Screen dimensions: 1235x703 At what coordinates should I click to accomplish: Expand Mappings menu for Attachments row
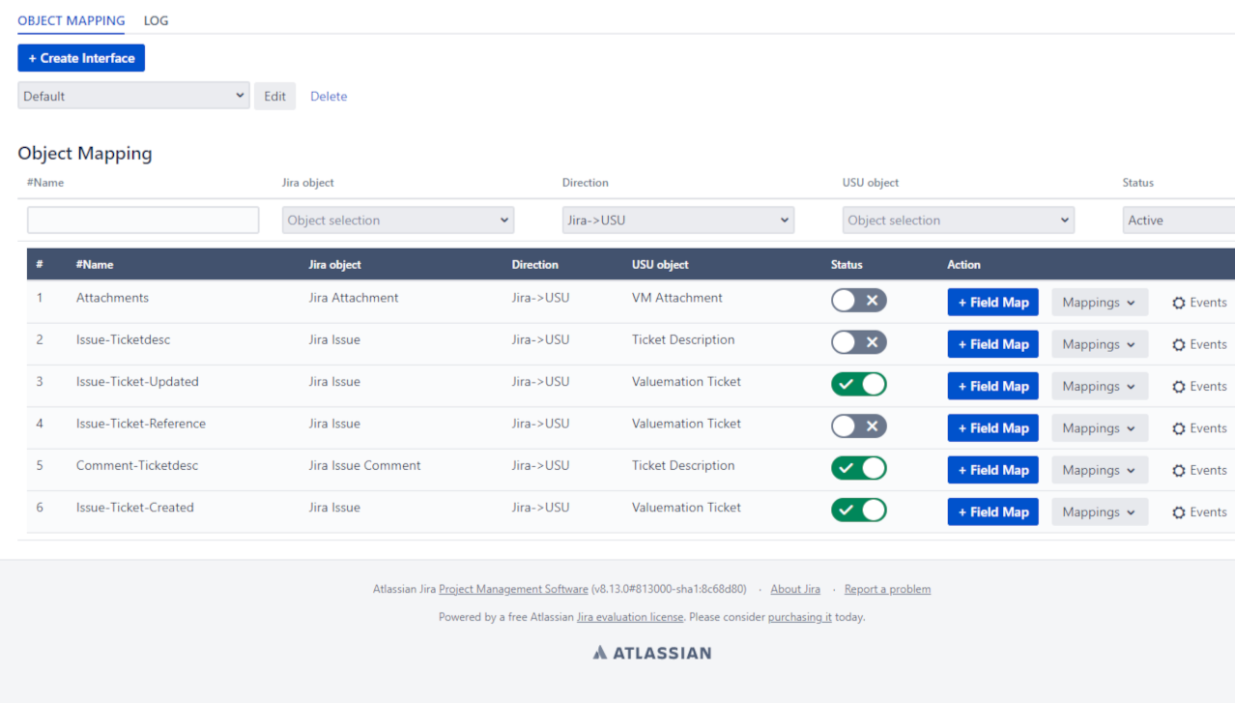(x=1100, y=303)
